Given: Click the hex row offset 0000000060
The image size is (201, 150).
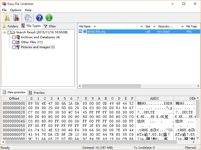Looking at the screenshot, I should point(14,130).
